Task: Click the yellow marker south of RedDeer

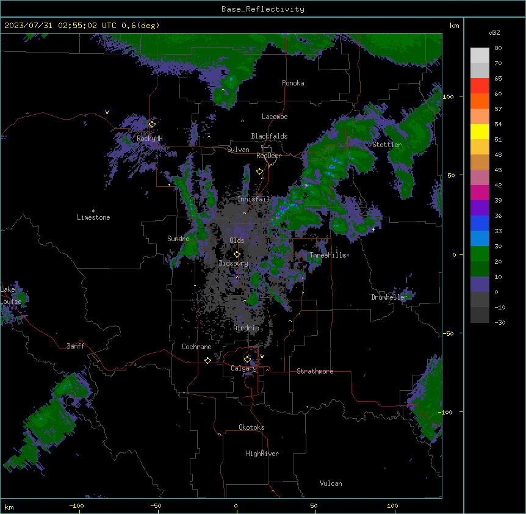Action: coord(260,172)
